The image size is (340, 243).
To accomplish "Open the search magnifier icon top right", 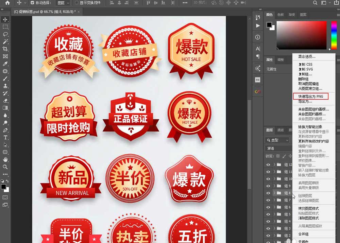I will pos(315,3).
